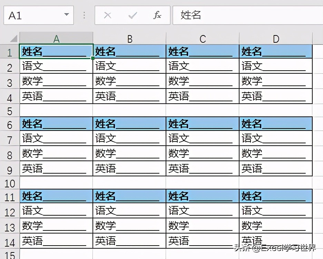
Task: Click cell D1 containing 姓名
Action: coord(276,51)
